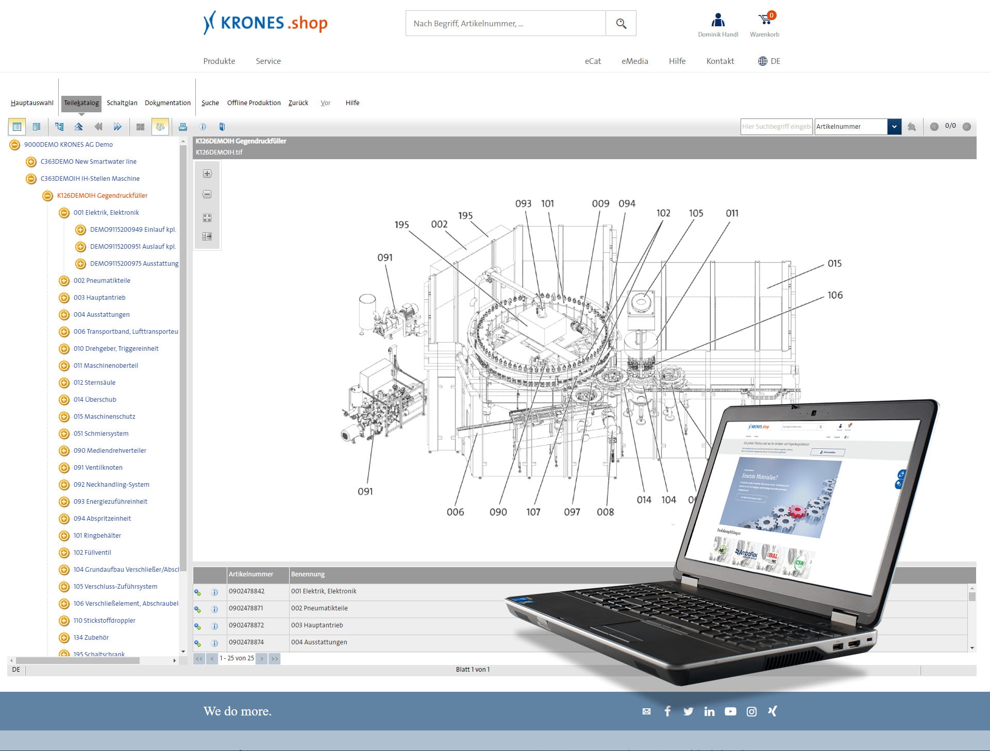Click the two-column view toolbar icon

(37, 127)
